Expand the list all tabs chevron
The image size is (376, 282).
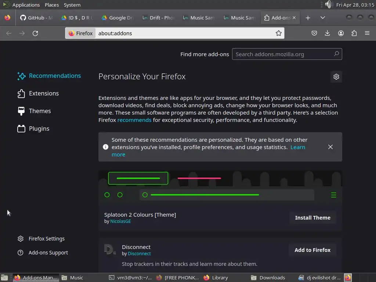323,18
